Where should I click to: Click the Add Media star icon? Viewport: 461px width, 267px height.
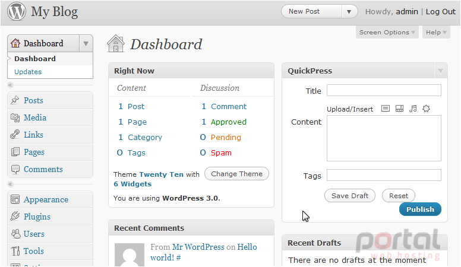point(426,109)
